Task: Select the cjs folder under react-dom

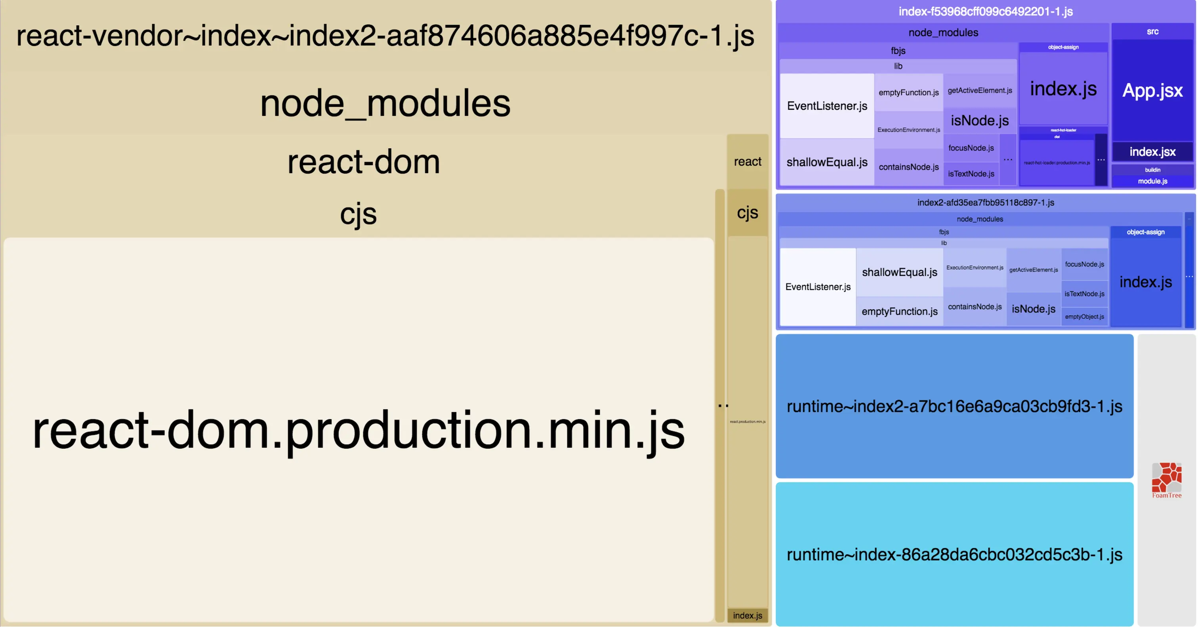Action: (x=358, y=214)
